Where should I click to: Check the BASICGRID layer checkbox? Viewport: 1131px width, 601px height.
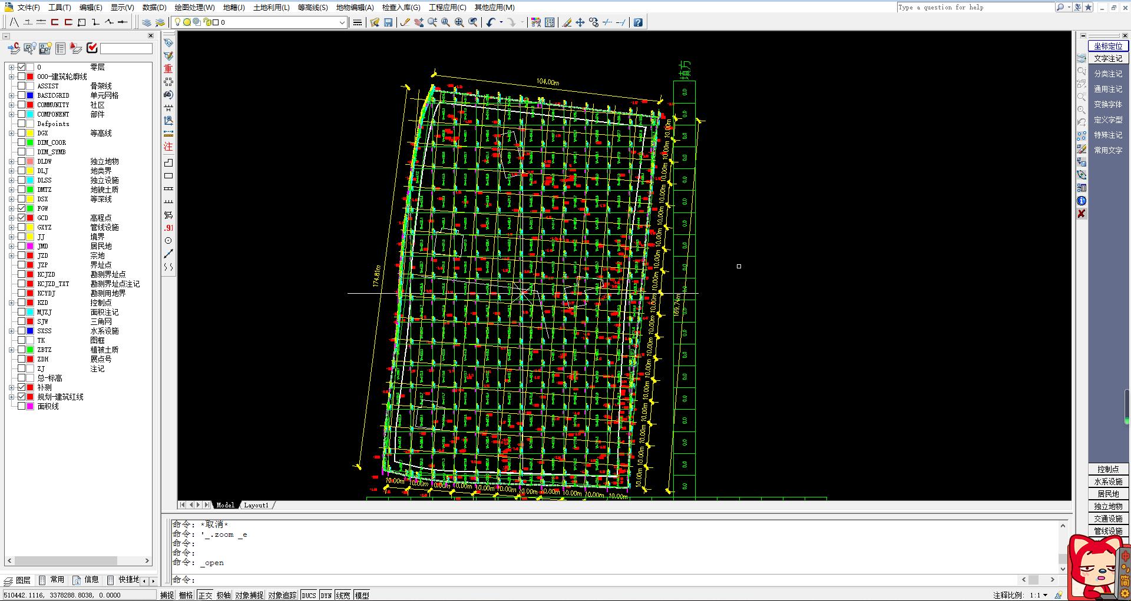(x=22, y=95)
